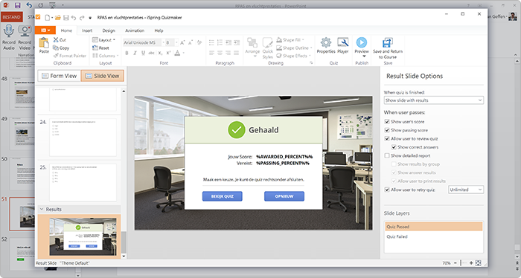Viewport: 521px width, 278px height.
Task: Toggle Allow user to review quiz checkbox
Action: pyautogui.click(x=387, y=139)
